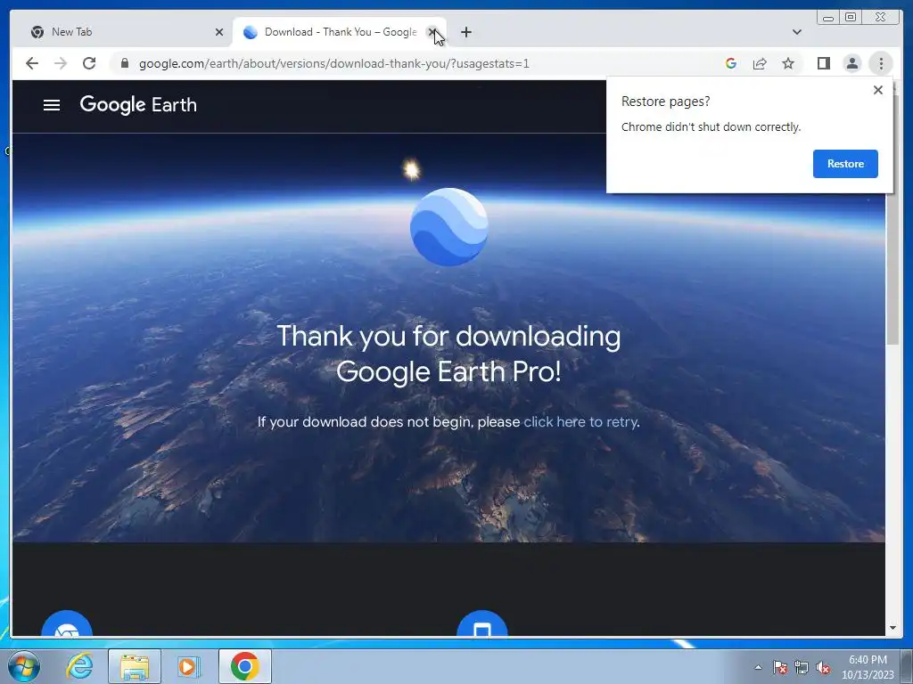Click the 'click here to retry' link
The image size is (913, 684).
(x=580, y=421)
